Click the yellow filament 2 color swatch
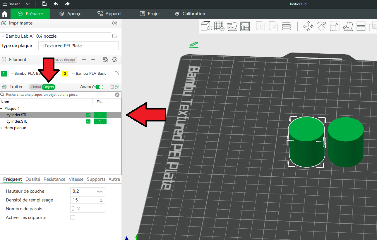377x240 pixels. (65, 74)
